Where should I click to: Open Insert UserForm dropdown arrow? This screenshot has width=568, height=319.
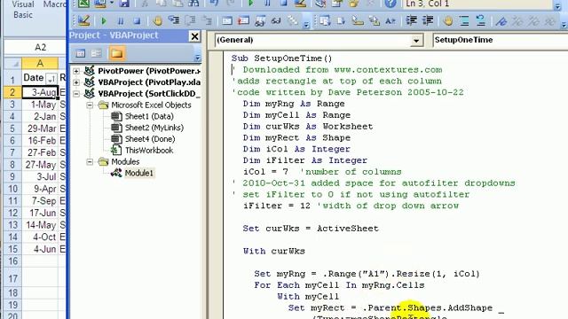112,4
